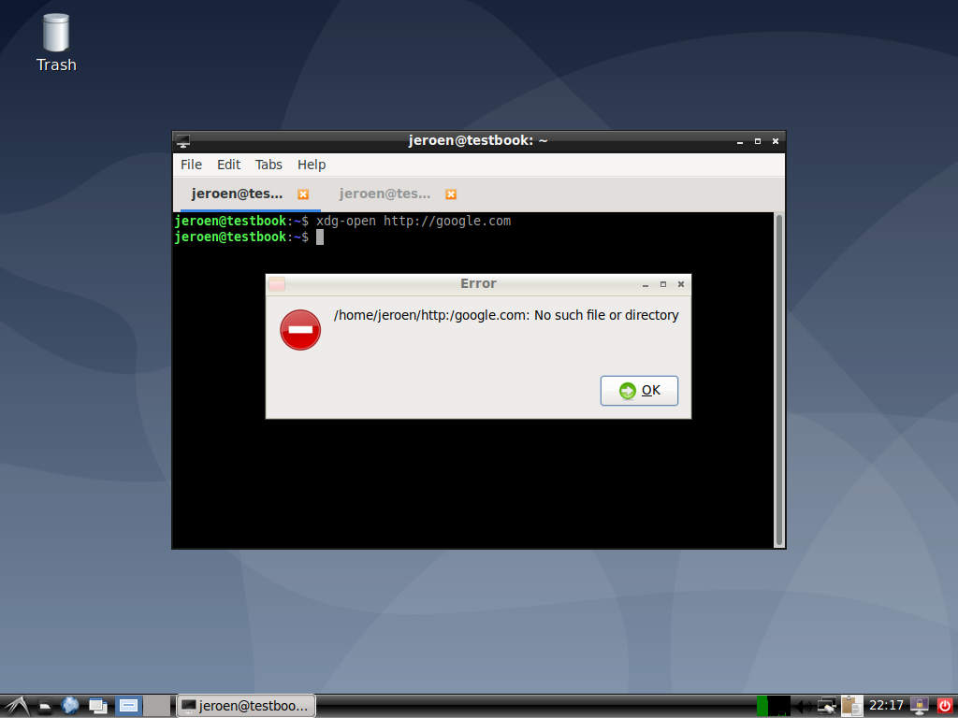Open the Edit menu in terminal
This screenshot has height=718, width=958.
[x=228, y=165]
